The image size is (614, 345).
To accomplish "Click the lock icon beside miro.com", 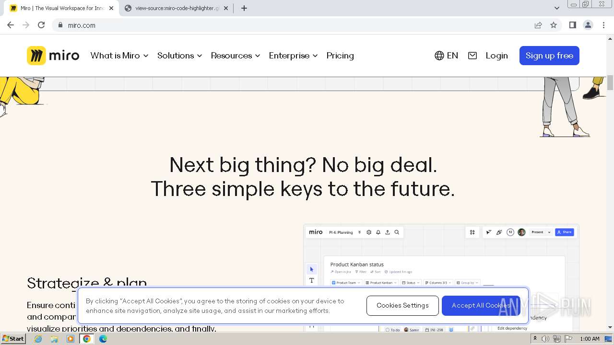I will [x=60, y=25].
